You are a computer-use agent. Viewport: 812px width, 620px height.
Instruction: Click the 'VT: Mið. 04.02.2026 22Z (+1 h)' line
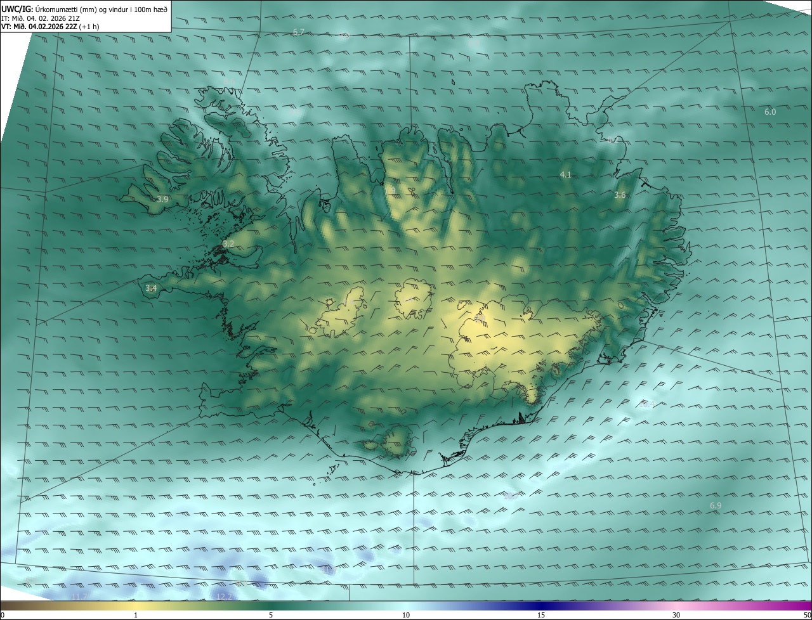49,27
